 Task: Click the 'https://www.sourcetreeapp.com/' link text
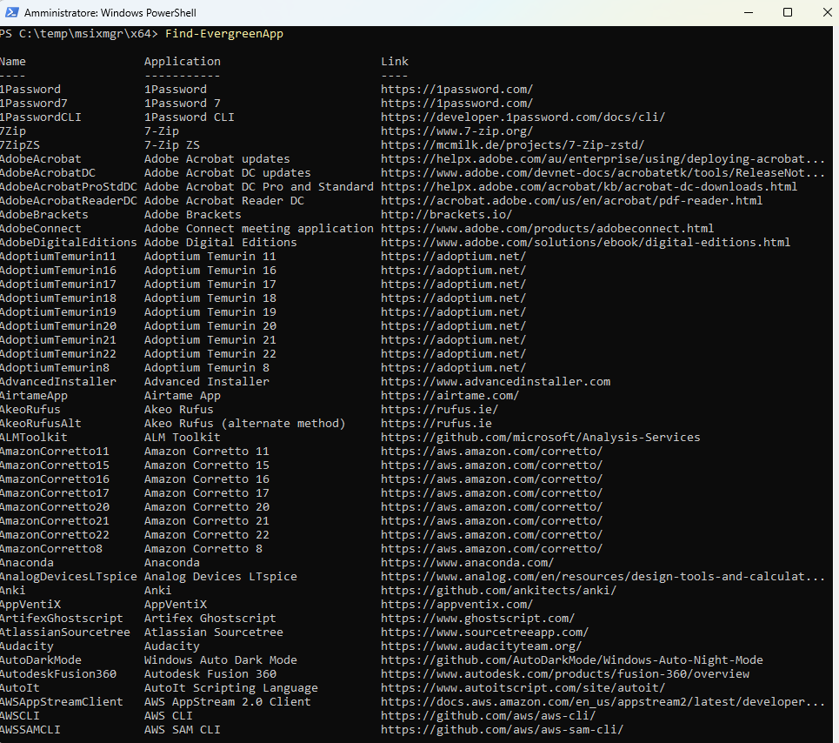tap(485, 633)
